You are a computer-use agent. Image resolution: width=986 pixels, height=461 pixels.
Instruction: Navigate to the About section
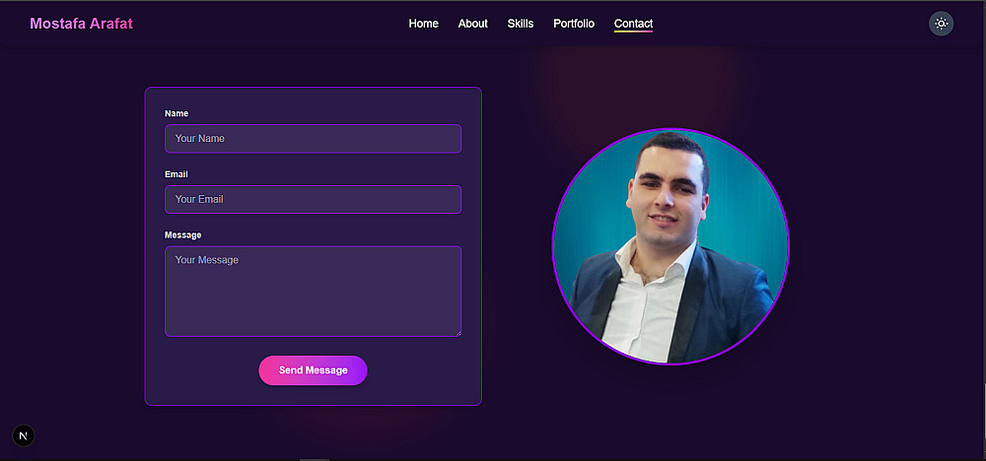click(x=473, y=24)
